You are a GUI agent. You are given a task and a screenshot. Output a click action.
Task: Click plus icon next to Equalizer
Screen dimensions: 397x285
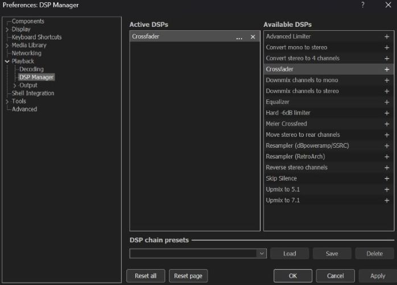pos(387,103)
